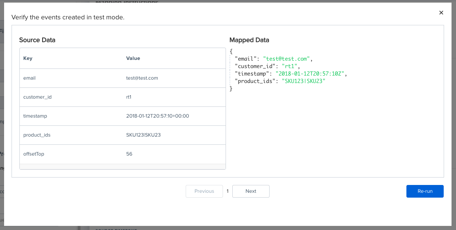Click the horizontal scrollbar under Source Data table
This screenshot has width=456, height=230.
pos(123,166)
